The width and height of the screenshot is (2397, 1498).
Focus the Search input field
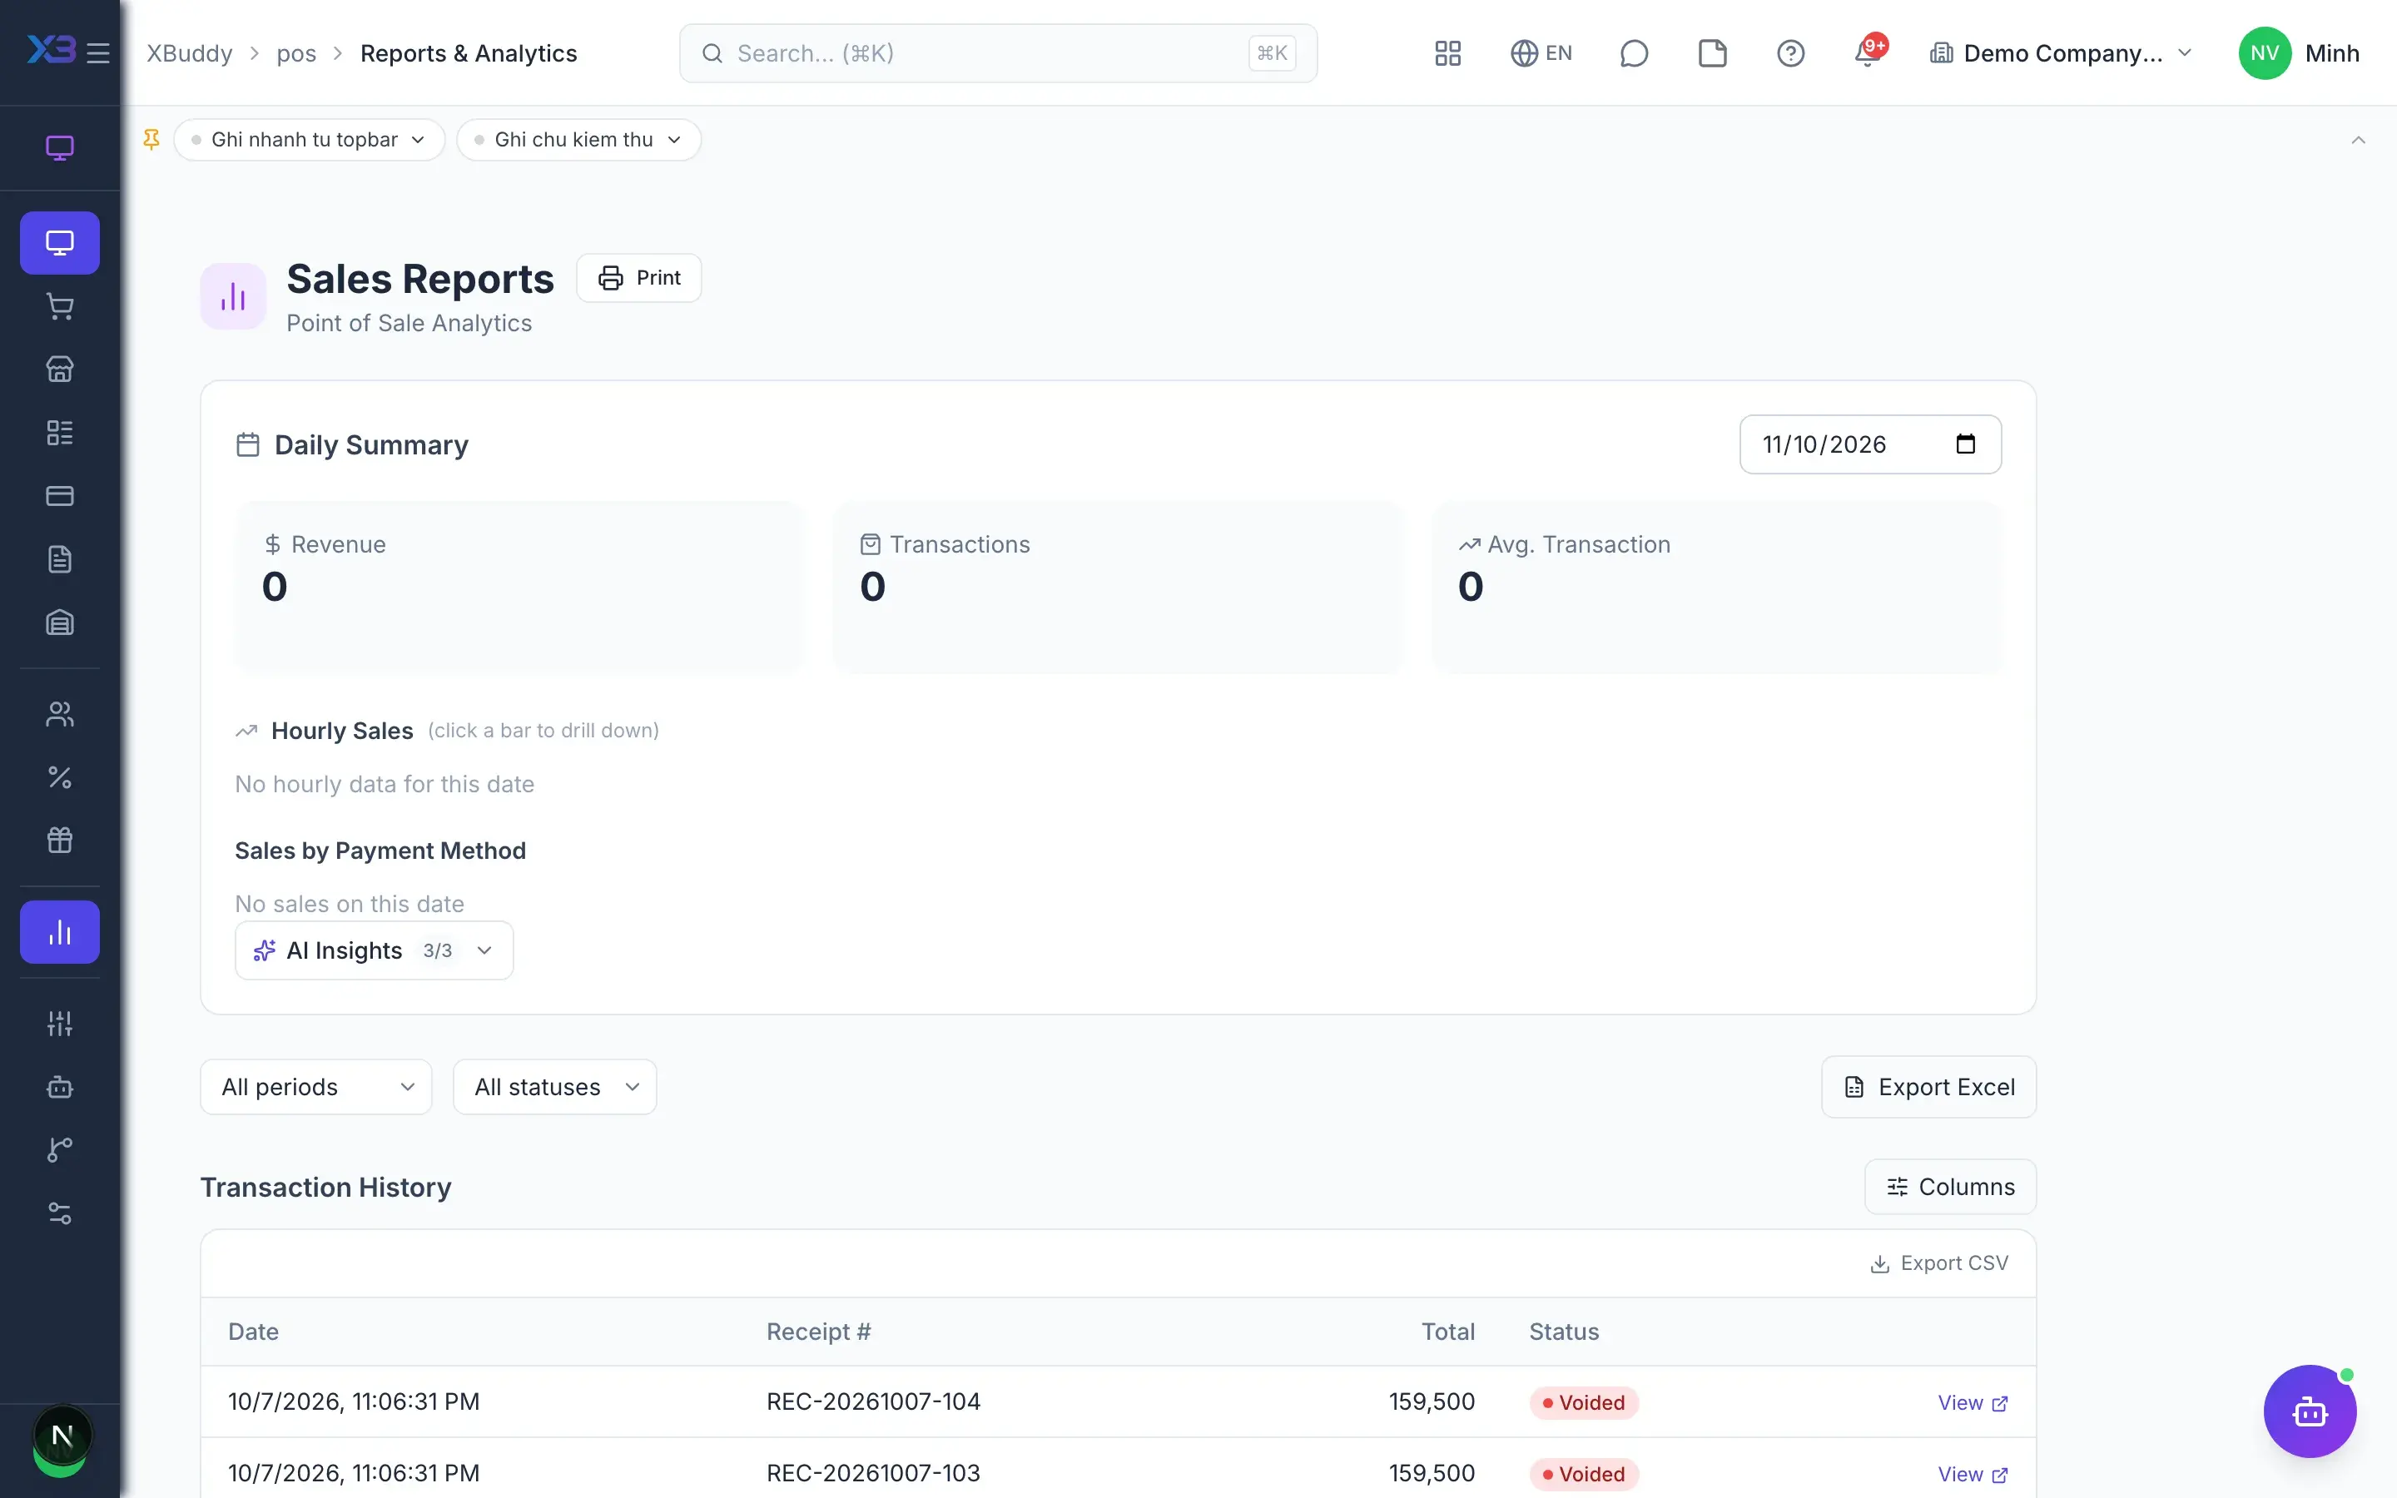997,53
